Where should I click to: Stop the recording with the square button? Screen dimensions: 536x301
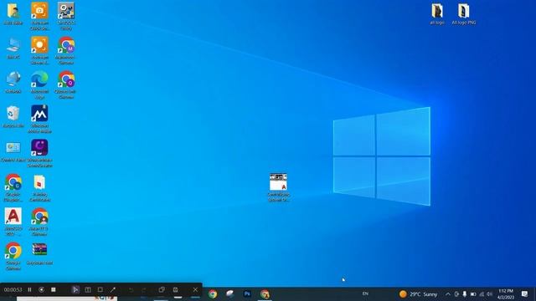tap(54, 290)
